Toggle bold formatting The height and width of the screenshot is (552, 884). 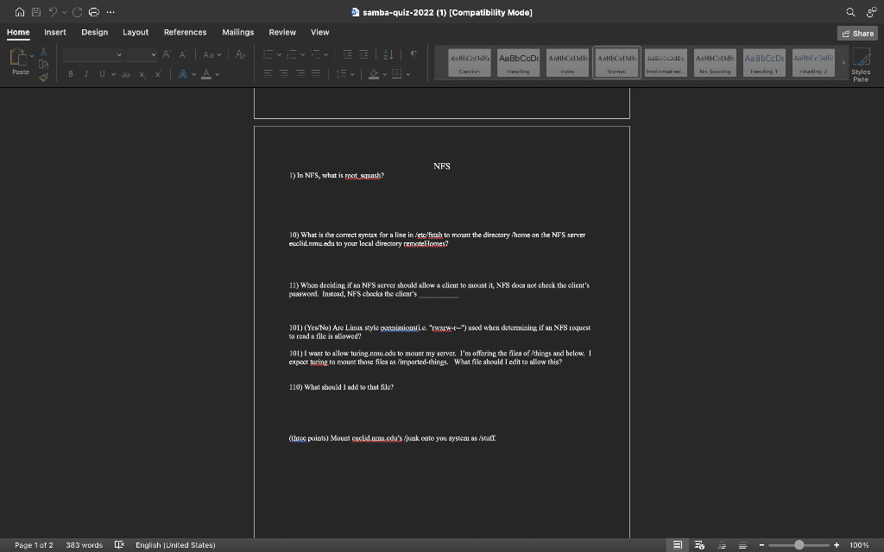click(70, 73)
